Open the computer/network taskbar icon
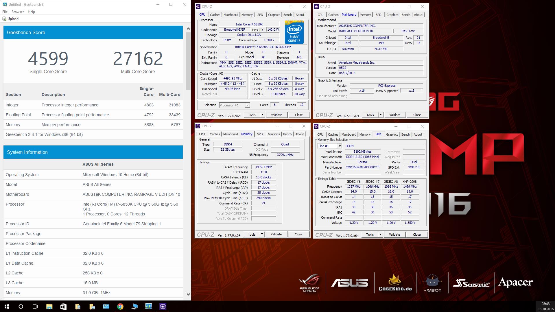555x312 pixels. pyautogui.click(x=134, y=307)
